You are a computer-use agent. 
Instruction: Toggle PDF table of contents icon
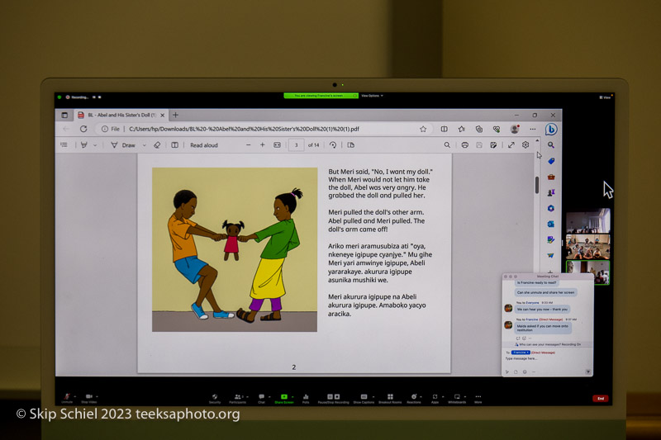(x=64, y=144)
